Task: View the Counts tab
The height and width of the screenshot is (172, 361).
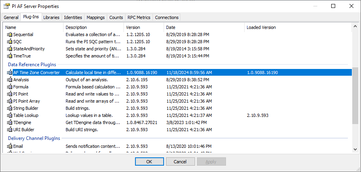Action: (116, 17)
